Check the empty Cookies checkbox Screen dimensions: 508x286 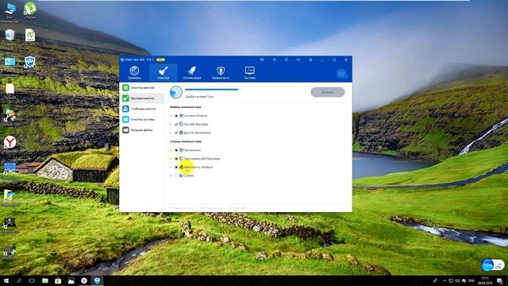click(x=176, y=176)
